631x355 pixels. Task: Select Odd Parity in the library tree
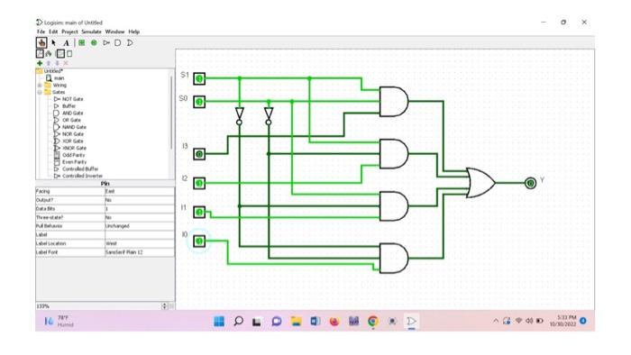point(69,155)
